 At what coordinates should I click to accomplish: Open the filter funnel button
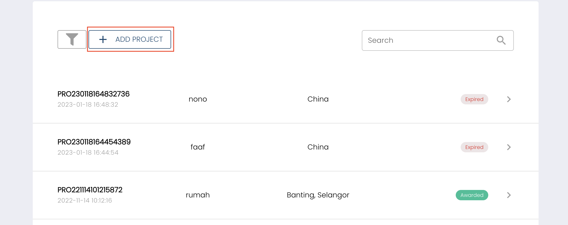tap(72, 39)
